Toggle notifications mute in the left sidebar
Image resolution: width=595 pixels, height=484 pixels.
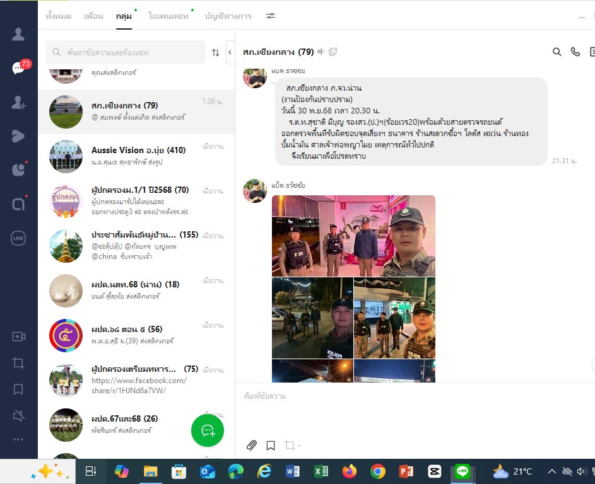click(18, 415)
